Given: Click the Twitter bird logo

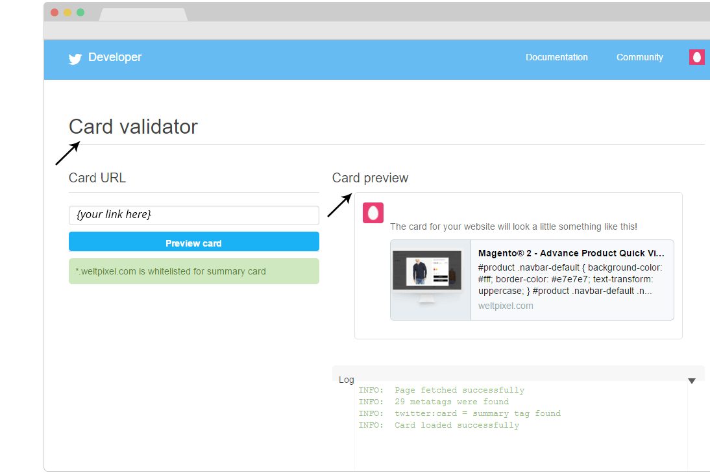Looking at the screenshot, I should [x=75, y=58].
